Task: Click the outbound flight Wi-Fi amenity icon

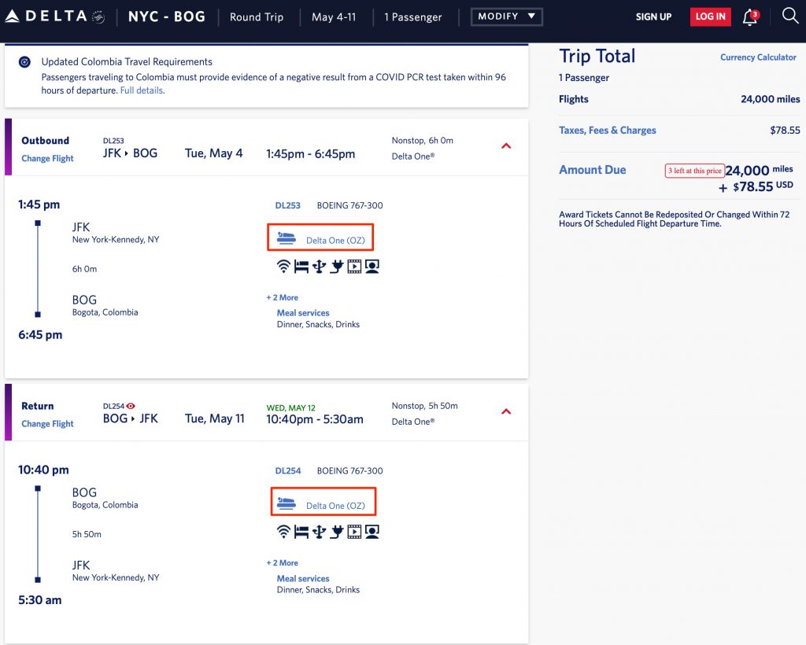Action: pyautogui.click(x=283, y=267)
